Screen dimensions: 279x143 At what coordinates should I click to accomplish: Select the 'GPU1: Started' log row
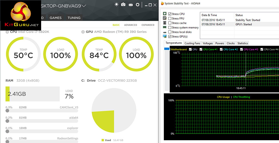239,24
